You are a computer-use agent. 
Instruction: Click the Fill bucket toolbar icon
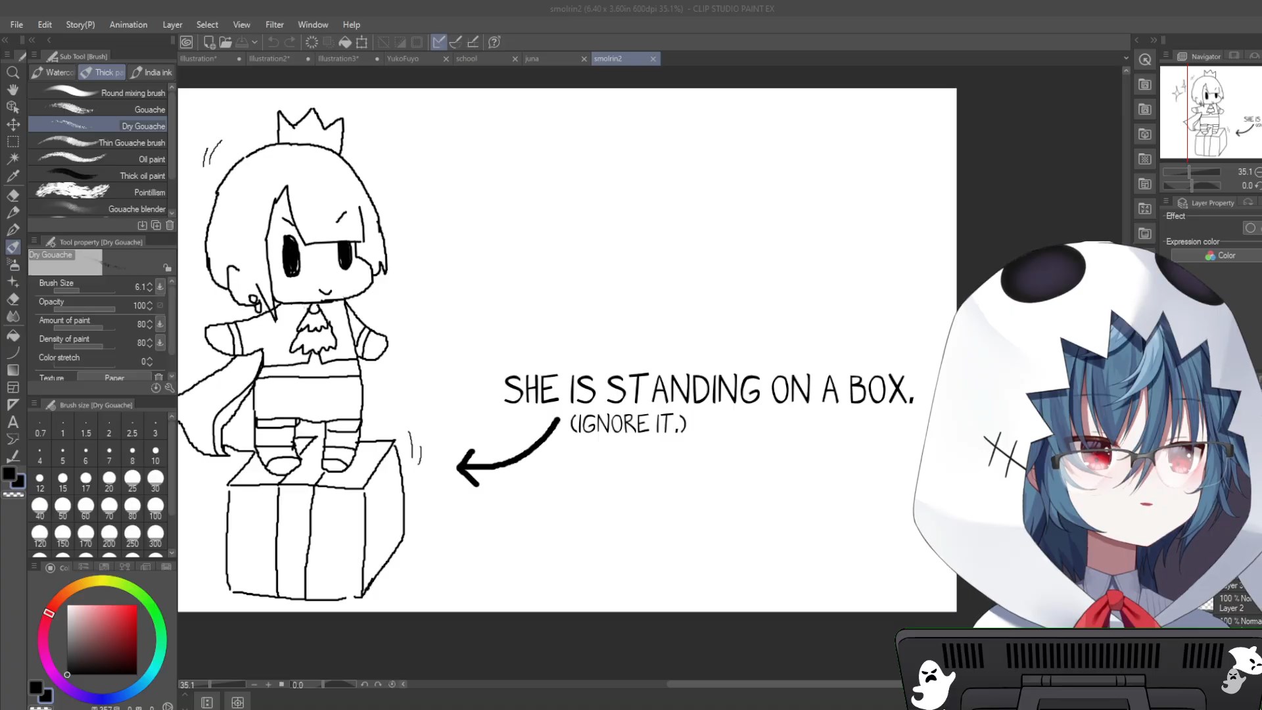tap(344, 42)
